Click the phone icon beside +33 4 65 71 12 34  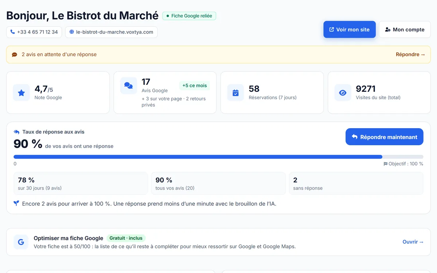[x=13, y=32]
